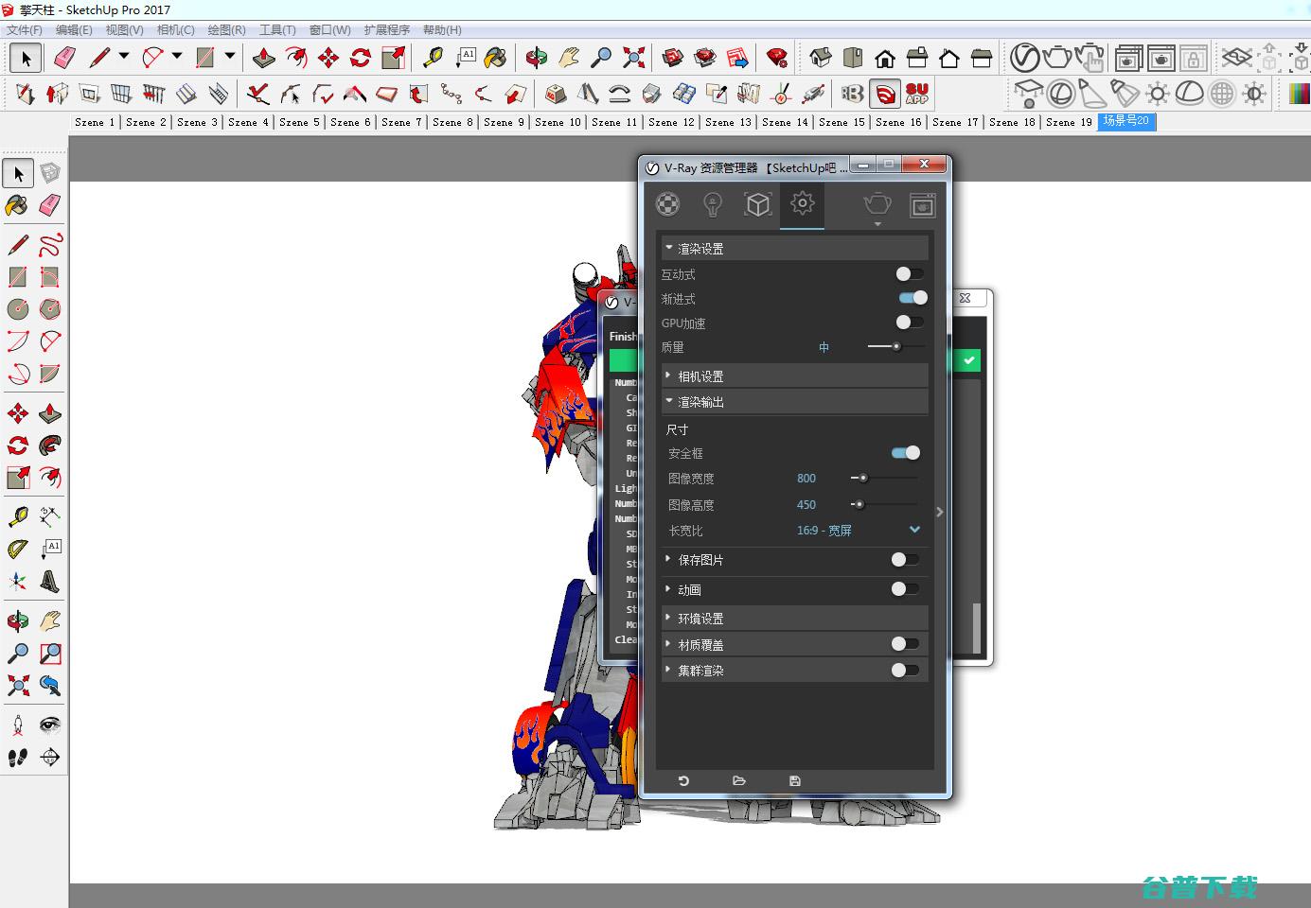Toggle the 互动式 interactive switch
The image size is (1311, 908).
pos(910,274)
